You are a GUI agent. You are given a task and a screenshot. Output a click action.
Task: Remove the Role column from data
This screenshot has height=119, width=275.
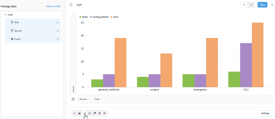coord(57,23)
